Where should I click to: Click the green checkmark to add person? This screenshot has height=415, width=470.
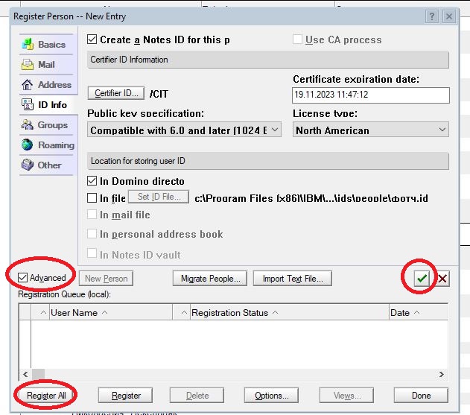(x=422, y=278)
